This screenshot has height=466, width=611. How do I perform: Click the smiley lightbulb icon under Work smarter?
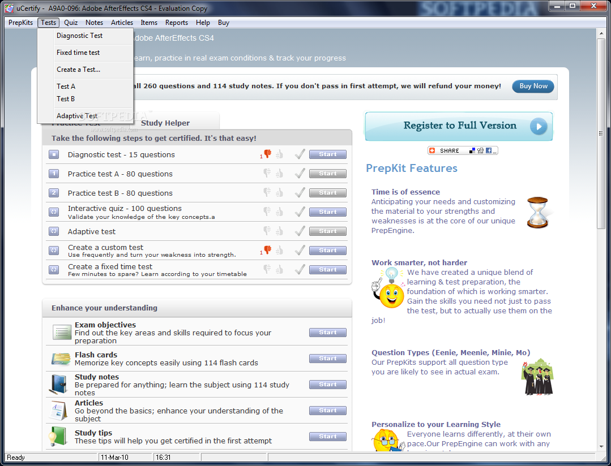click(x=388, y=288)
